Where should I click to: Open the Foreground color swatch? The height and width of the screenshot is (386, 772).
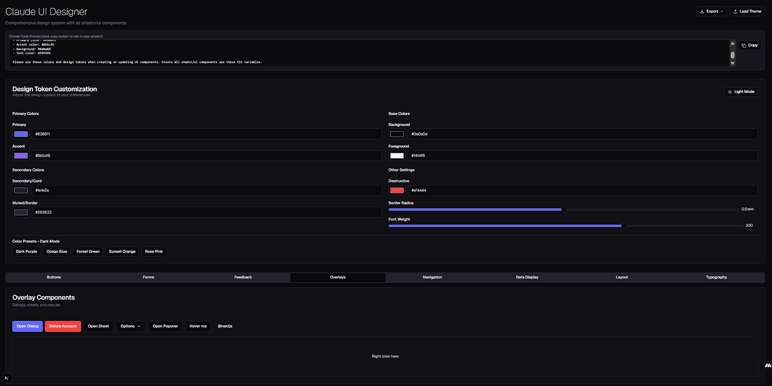pyautogui.click(x=397, y=156)
